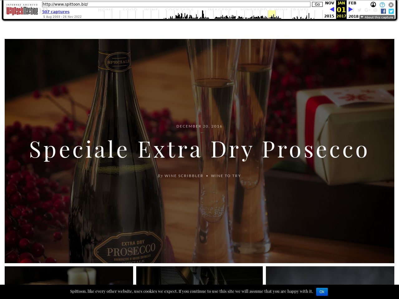The image size is (399, 299).
Task: Open the 507 captures link
Action: click(x=56, y=12)
